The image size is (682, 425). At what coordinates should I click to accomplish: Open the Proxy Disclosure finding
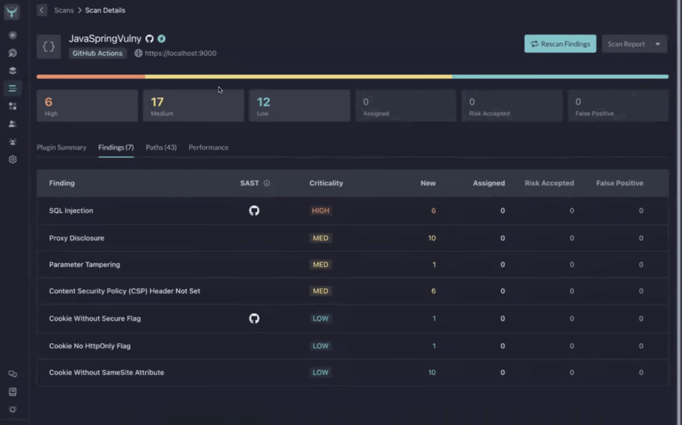(77, 238)
